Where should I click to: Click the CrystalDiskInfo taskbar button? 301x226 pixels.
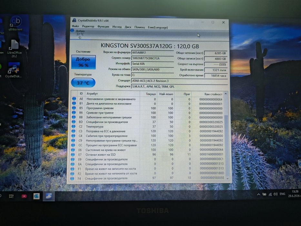(49, 196)
